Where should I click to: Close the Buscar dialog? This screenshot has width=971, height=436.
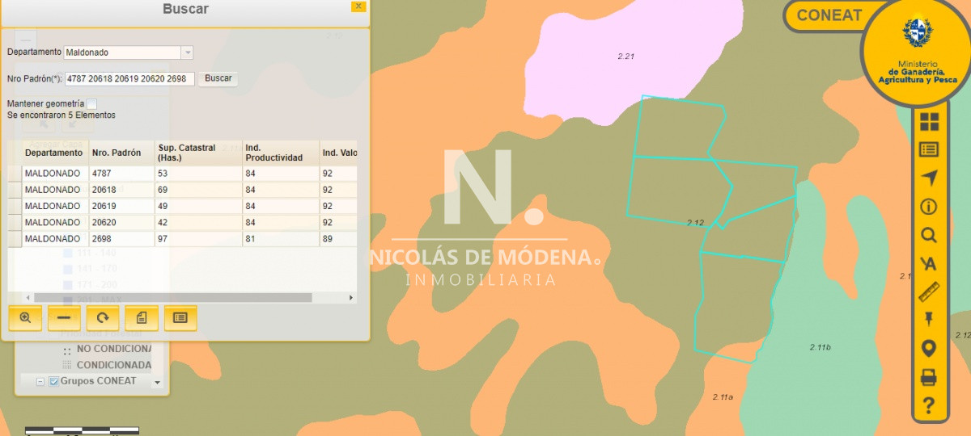click(358, 6)
